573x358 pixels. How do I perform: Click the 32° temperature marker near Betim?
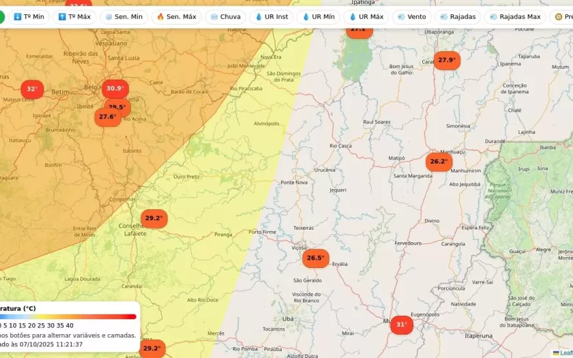pyautogui.click(x=32, y=89)
